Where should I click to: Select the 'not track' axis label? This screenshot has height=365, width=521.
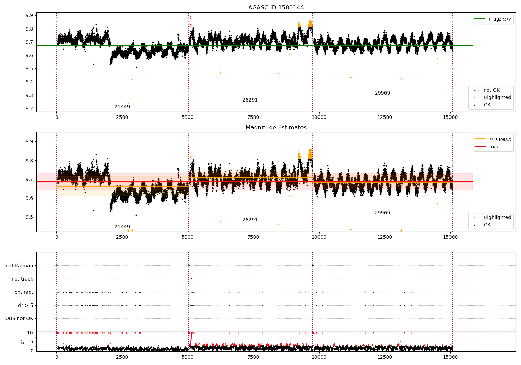tap(22, 279)
